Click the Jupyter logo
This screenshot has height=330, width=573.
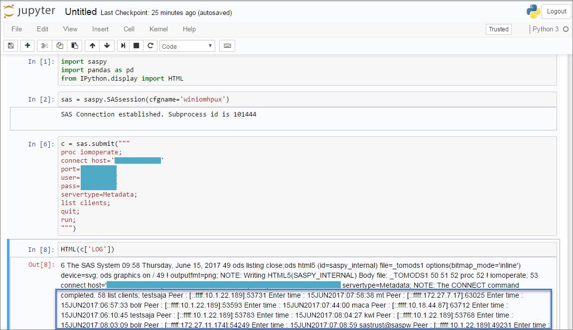coord(29,11)
